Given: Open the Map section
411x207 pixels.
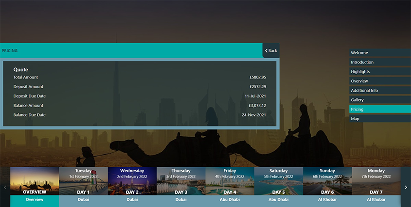Looking at the screenshot, I should pyautogui.click(x=379, y=119).
